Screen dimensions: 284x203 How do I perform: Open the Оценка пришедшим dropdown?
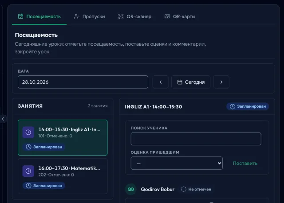click(177, 163)
